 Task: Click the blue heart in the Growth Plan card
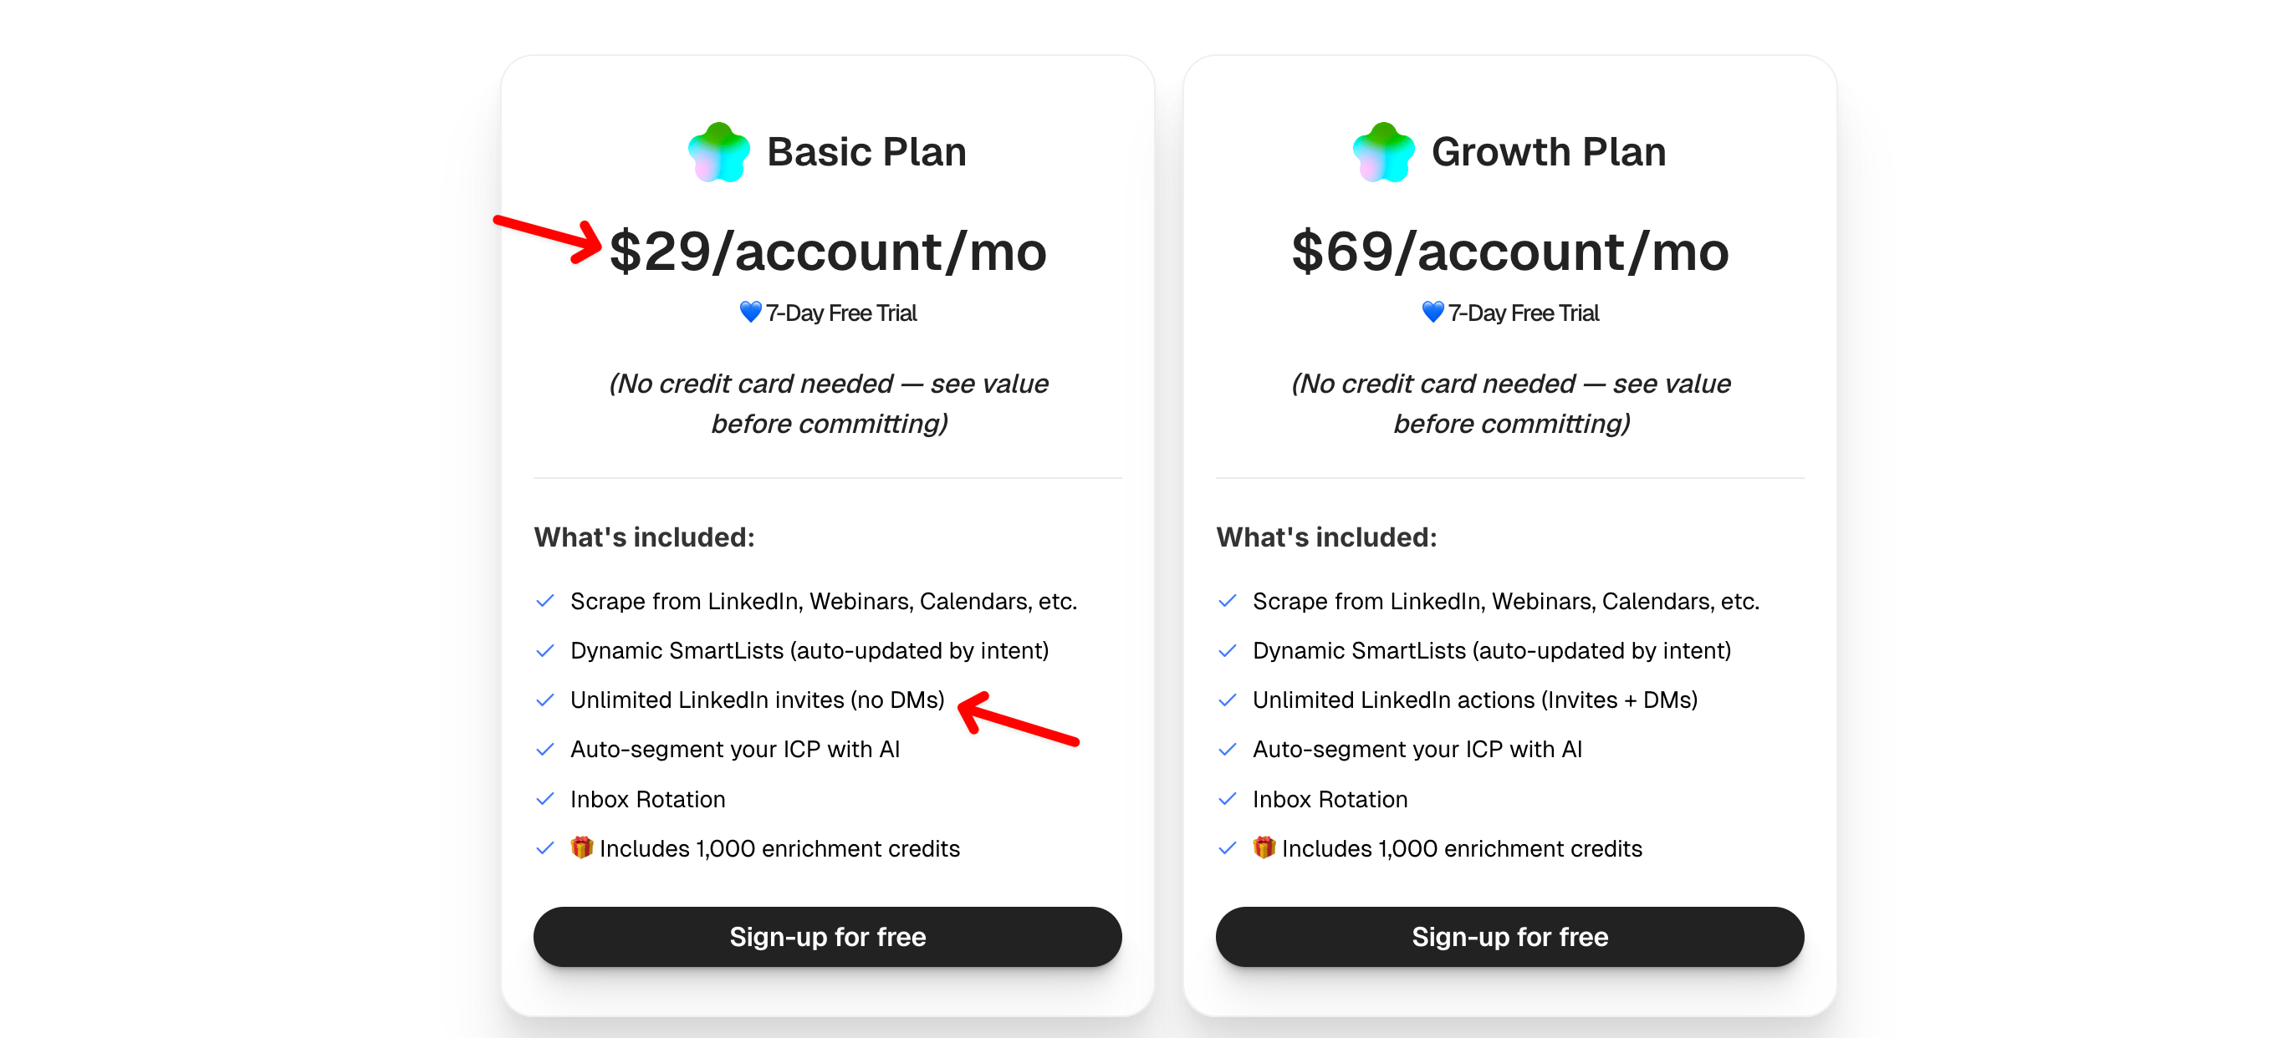click(x=1432, y=313)
